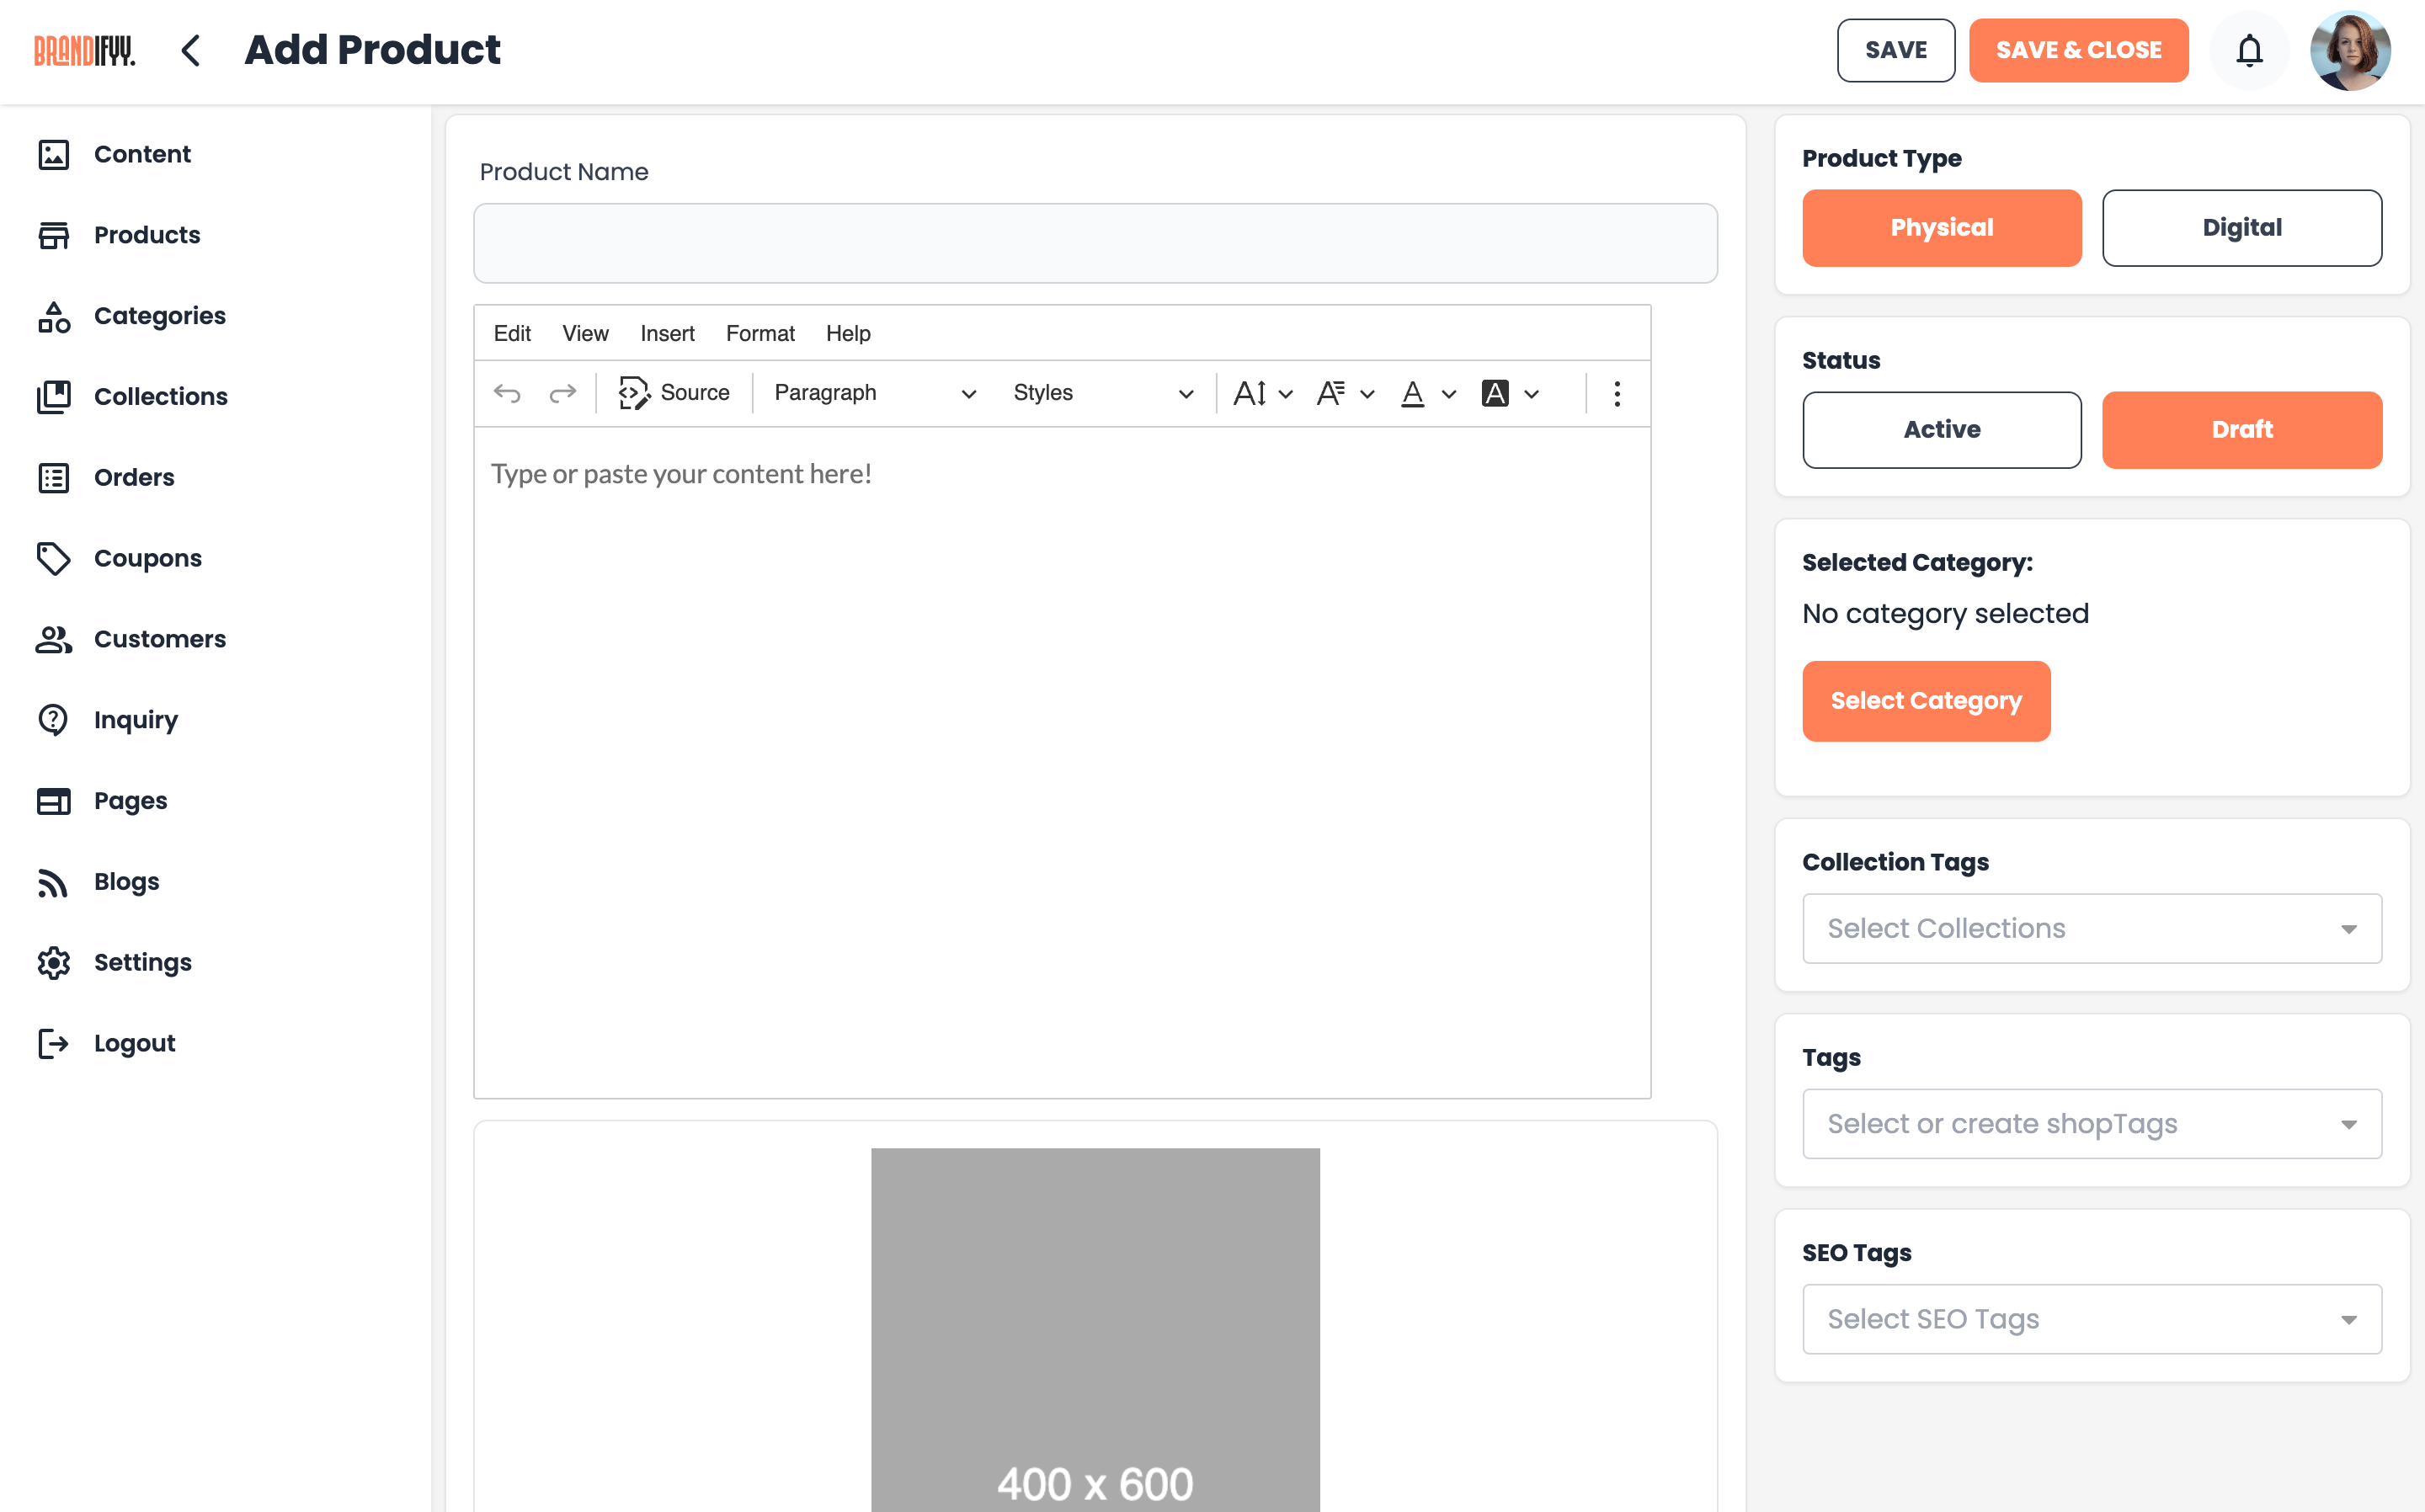The image size is (2425, 1512).
Task: Click the overflow three-dots icon in editor toolbar
Action: click(x=1616, y=393)
